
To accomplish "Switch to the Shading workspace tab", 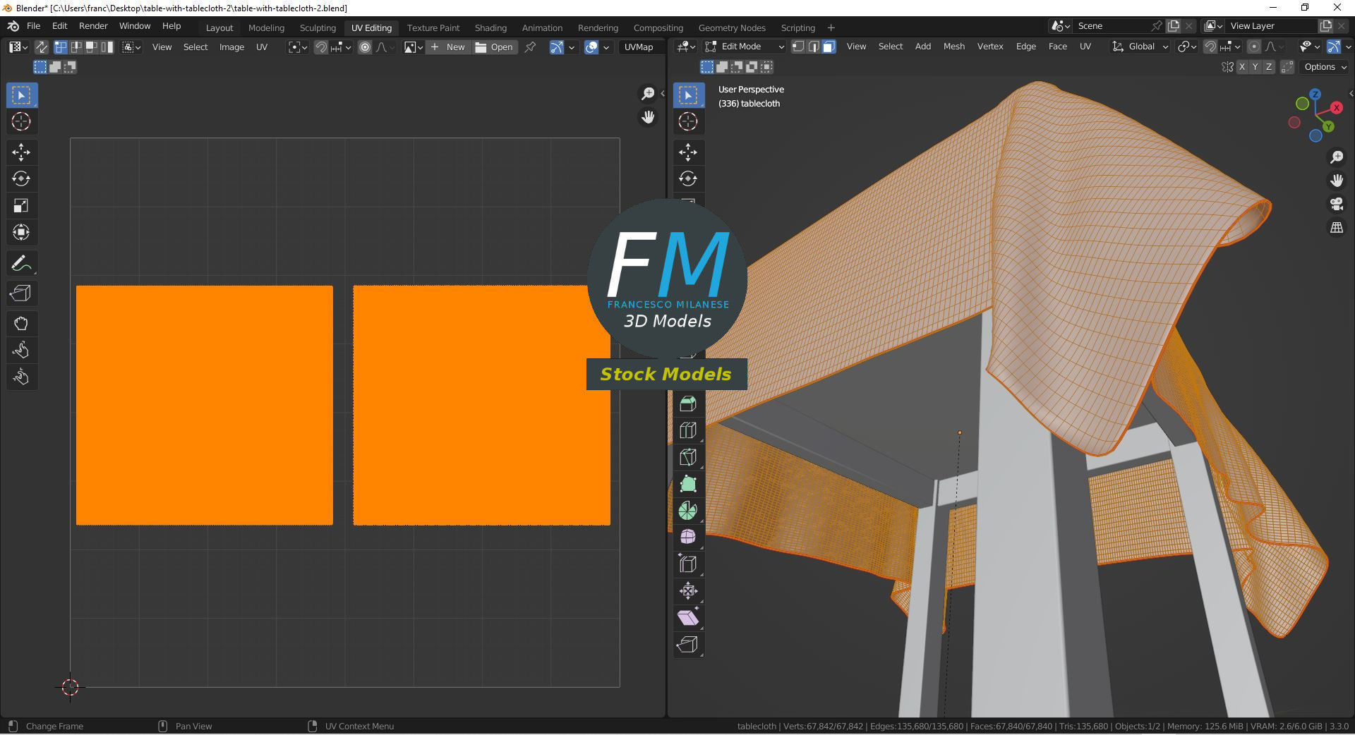I will click(x=490, y=28).
